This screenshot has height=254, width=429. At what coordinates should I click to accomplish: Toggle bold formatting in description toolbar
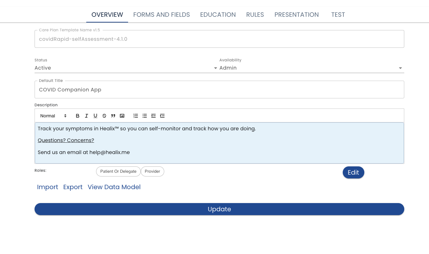[x=78, y=116]
